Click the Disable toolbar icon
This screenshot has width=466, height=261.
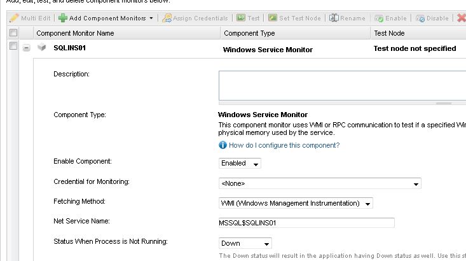tap(421, 18)
